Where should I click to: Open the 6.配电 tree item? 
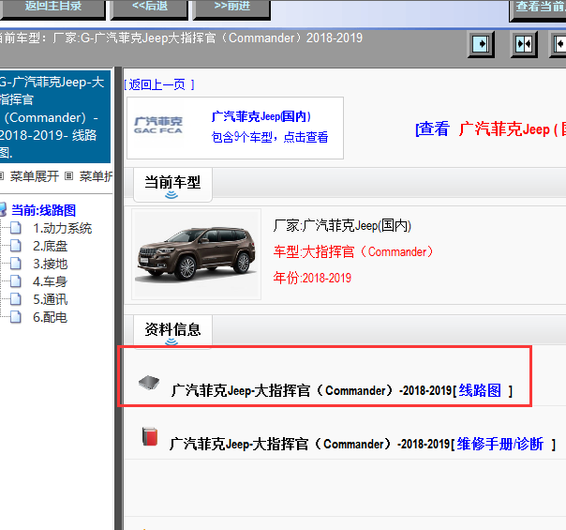pyautogui.click(x=51, y=317)
